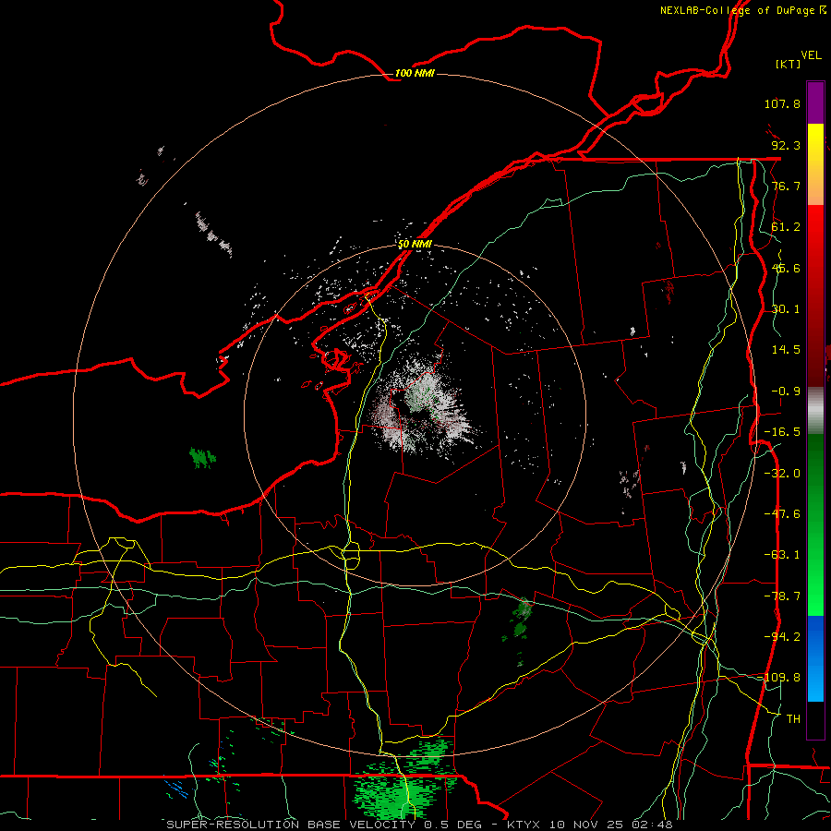Click the 10 NOV 25 02:48 timestamp
Viewport: 831px width, 831px height.
610,825
